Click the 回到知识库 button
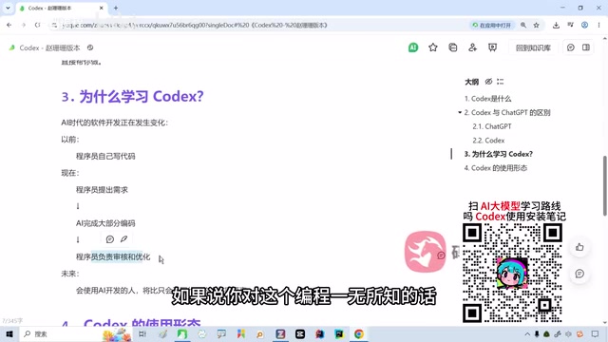Image resolution: width=608 pixels, height=342 pixels. point(533,47)
